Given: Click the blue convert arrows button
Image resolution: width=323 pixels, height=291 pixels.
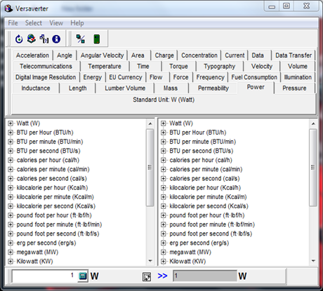Looking at the screenshot, I should coord(162,276).
